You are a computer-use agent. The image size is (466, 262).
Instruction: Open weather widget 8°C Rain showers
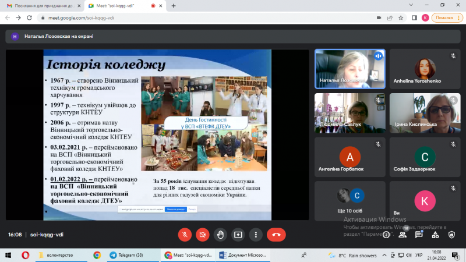pos(352,256)
